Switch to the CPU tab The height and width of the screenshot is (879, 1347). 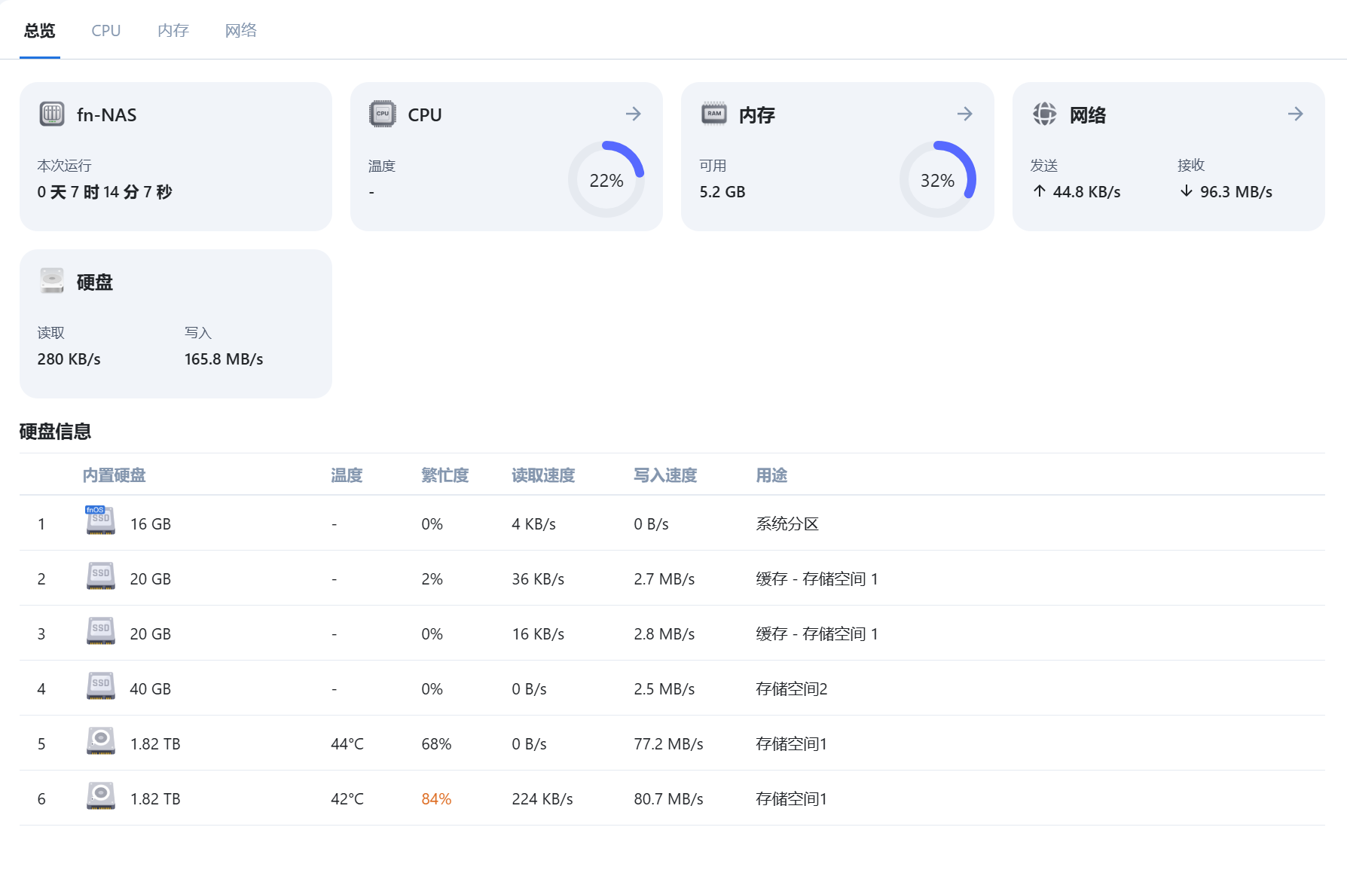pyautogui.click(x=105, y=30)
